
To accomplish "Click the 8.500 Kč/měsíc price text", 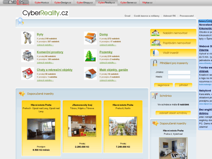I will click(x=41, y=150).
